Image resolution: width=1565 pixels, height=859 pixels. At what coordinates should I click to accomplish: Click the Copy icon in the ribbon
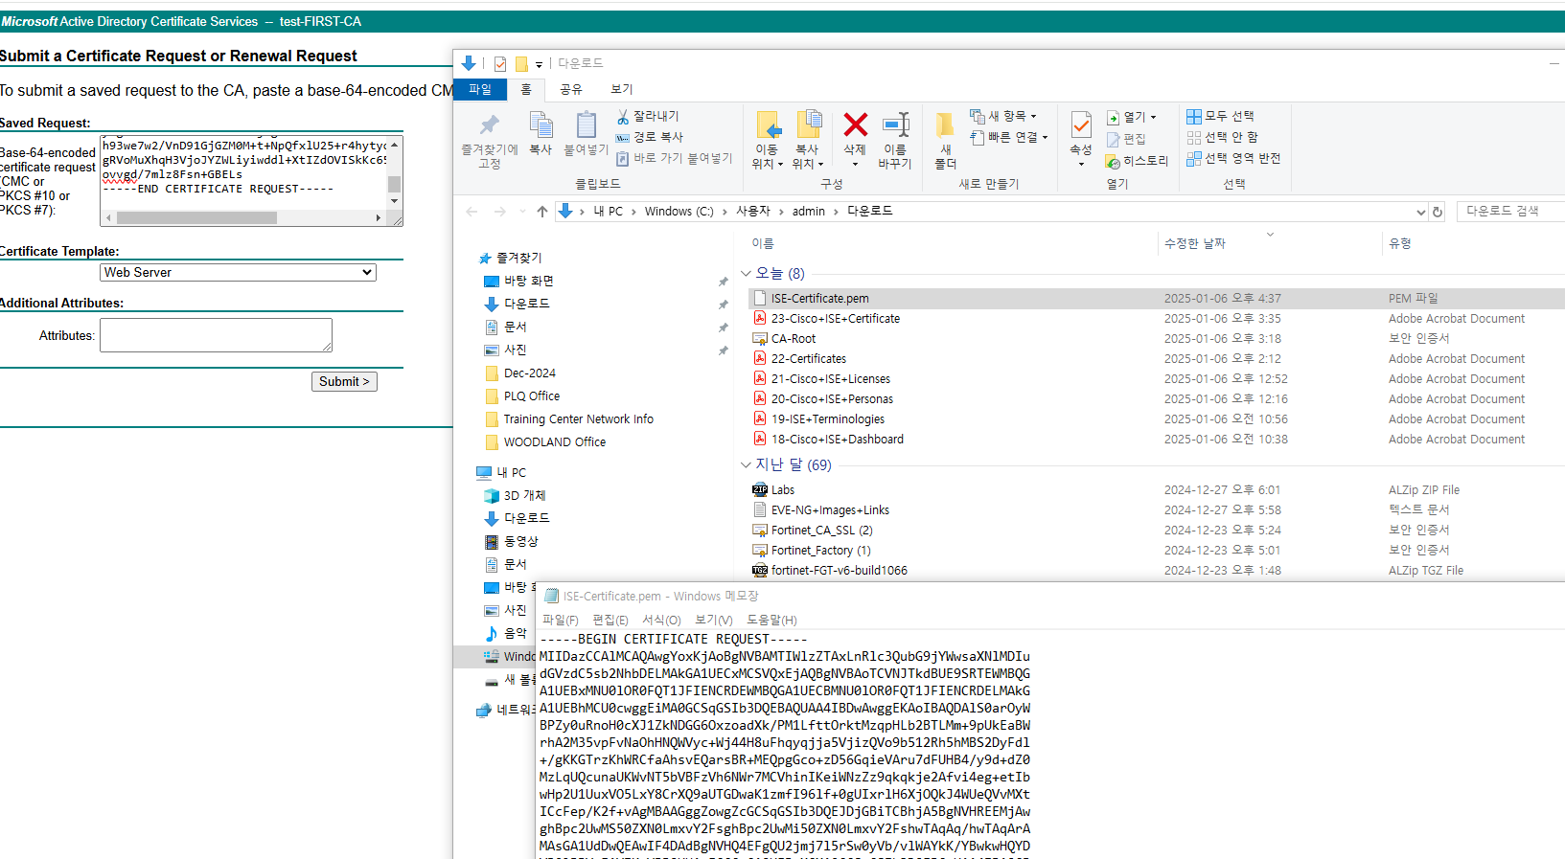(x=541, y=125)
